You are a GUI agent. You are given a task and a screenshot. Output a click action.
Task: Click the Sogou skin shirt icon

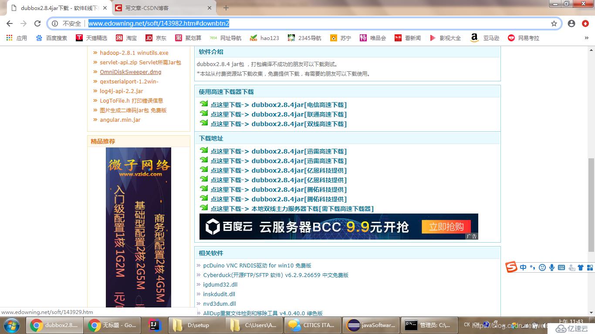pyautogui.click(x=581, y=267)
